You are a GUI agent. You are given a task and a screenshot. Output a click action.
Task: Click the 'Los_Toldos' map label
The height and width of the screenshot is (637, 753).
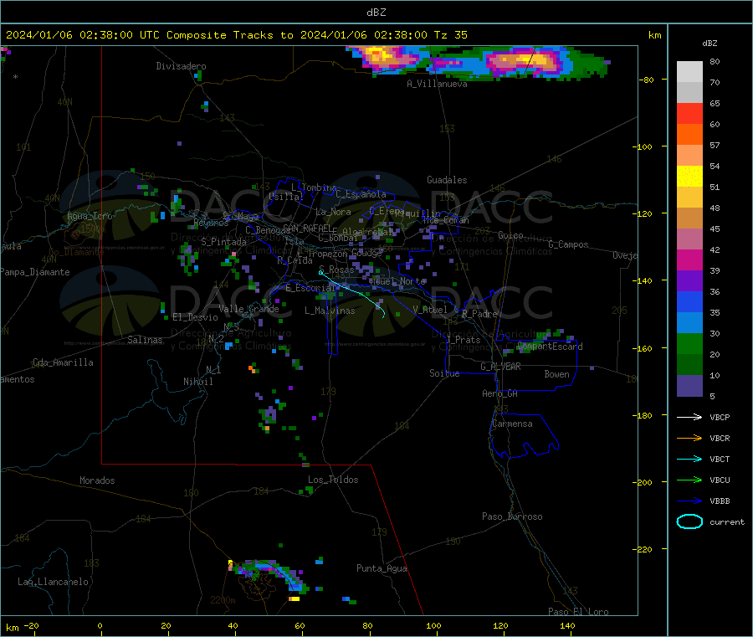pos(333,480)
